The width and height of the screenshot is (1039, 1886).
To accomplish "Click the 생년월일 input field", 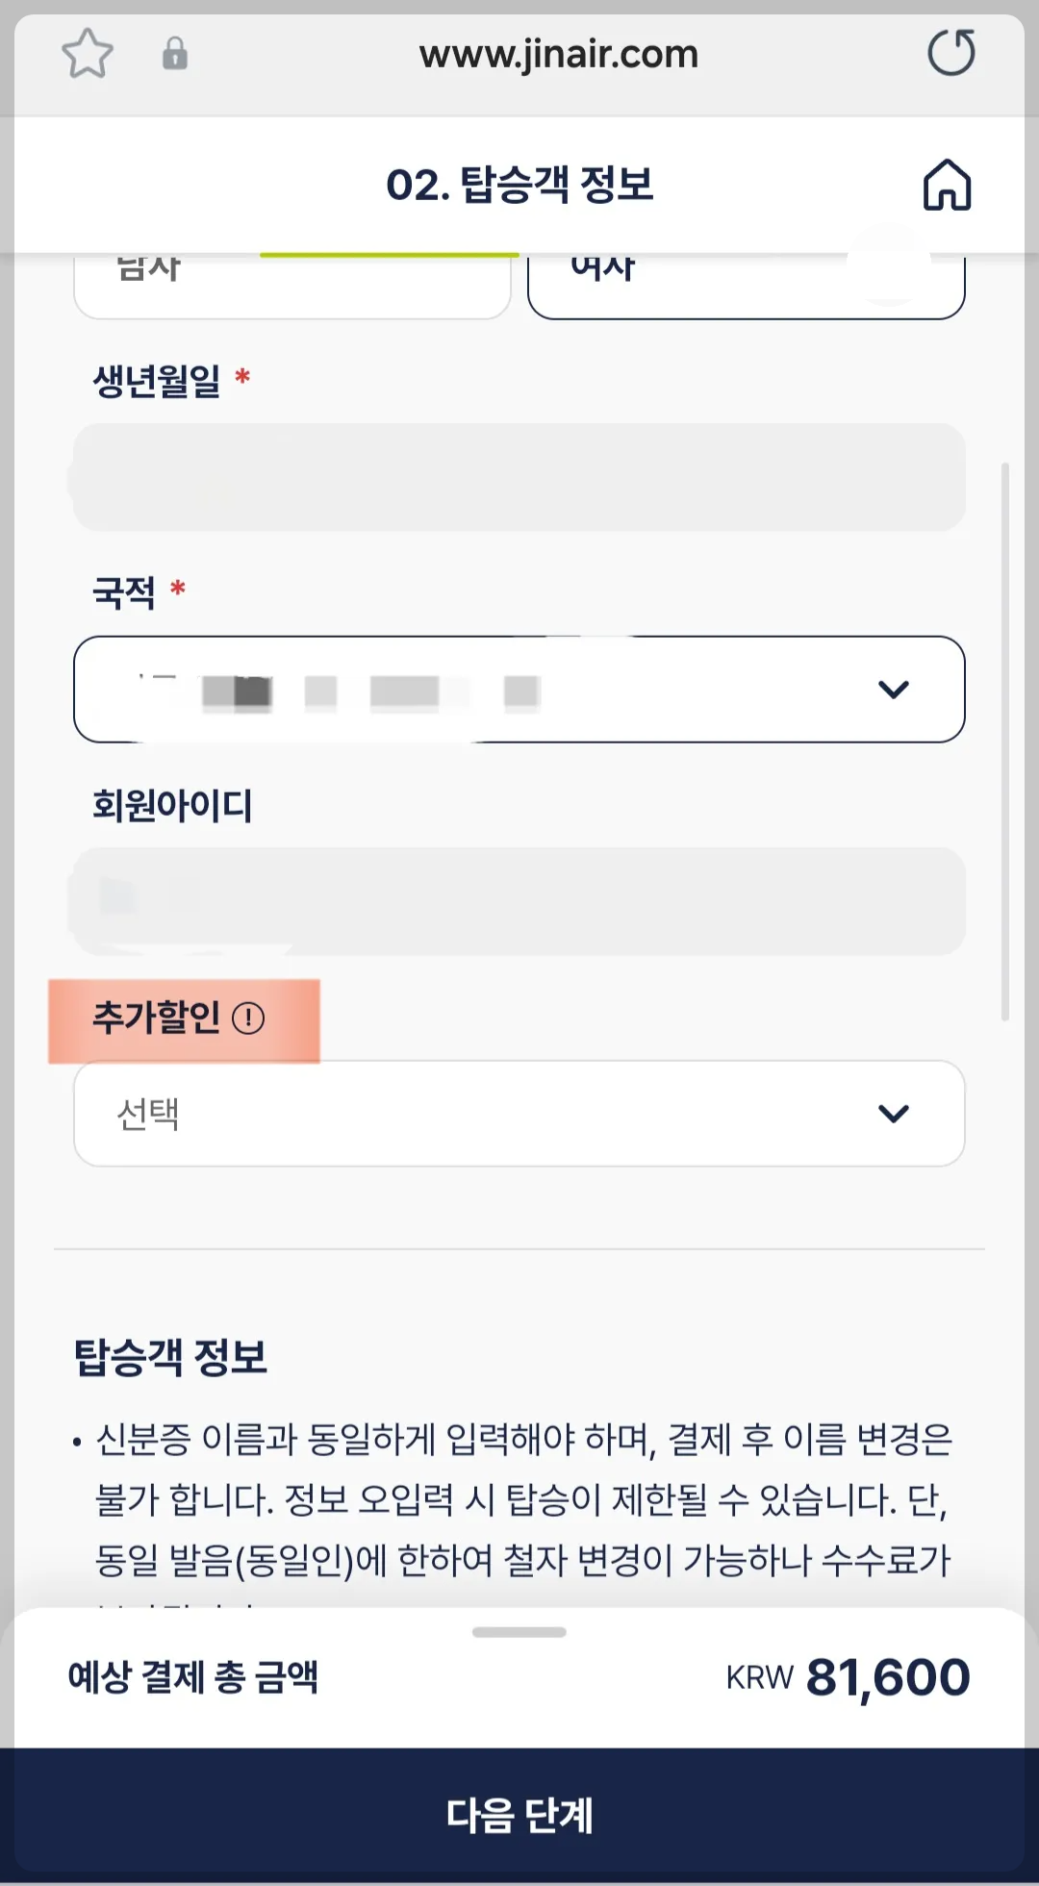I will pos(519,477).
